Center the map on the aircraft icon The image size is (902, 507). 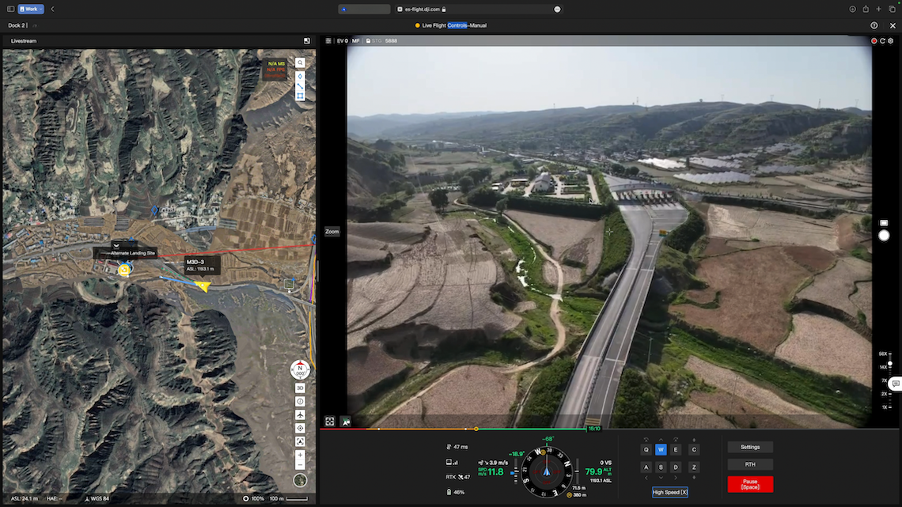(x=300, y=414)
